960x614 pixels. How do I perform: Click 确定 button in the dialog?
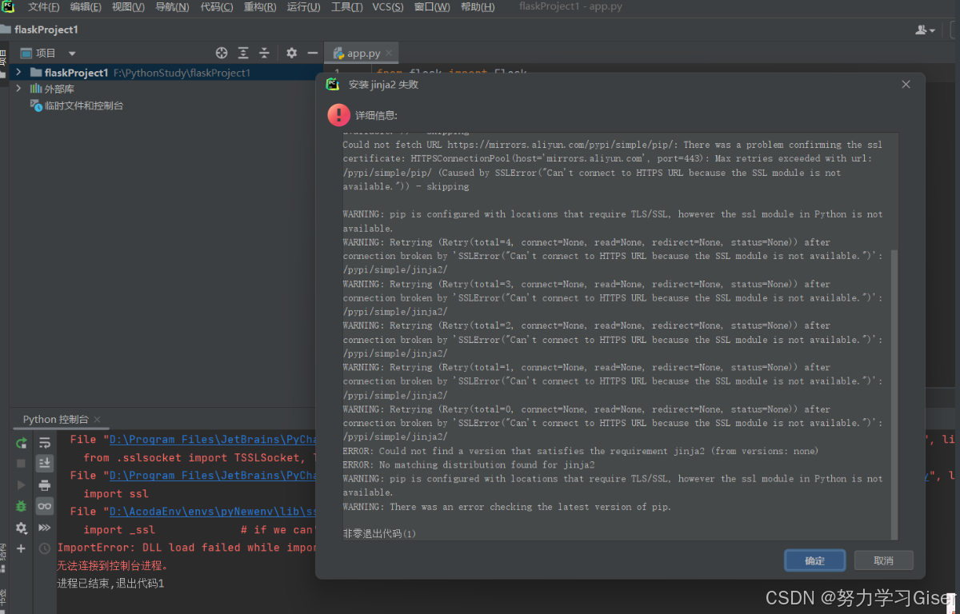(814, 560)
